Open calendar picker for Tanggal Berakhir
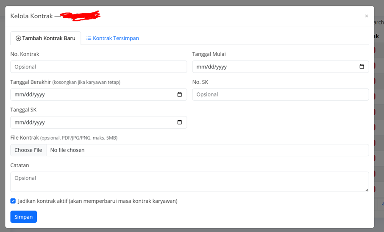384x232 pixels. pyautogui.click(x=180, y=94)
